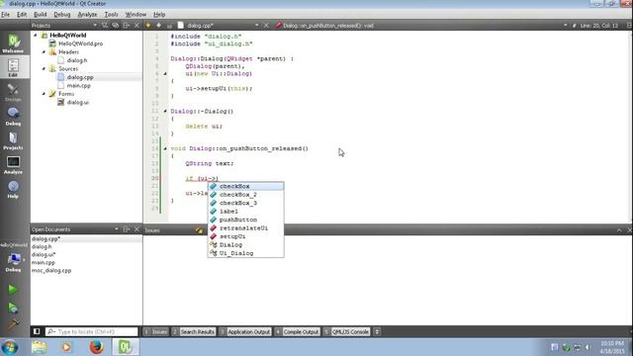Image resolution: width=633 pixels, height=356 pixels.
Task: Click the Line 20 Col position indicator
Action: pyautogui.click(x=599, y=26)
